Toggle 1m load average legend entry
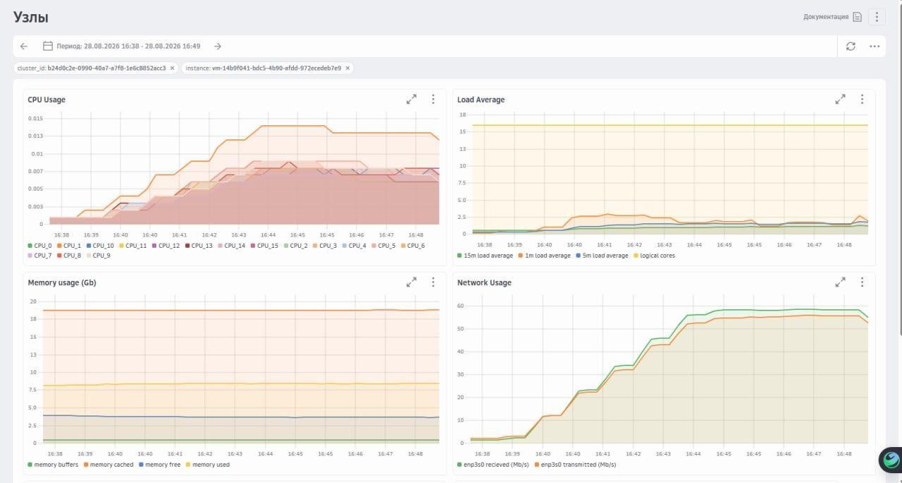Screen dimensions: 902x483 544,256
